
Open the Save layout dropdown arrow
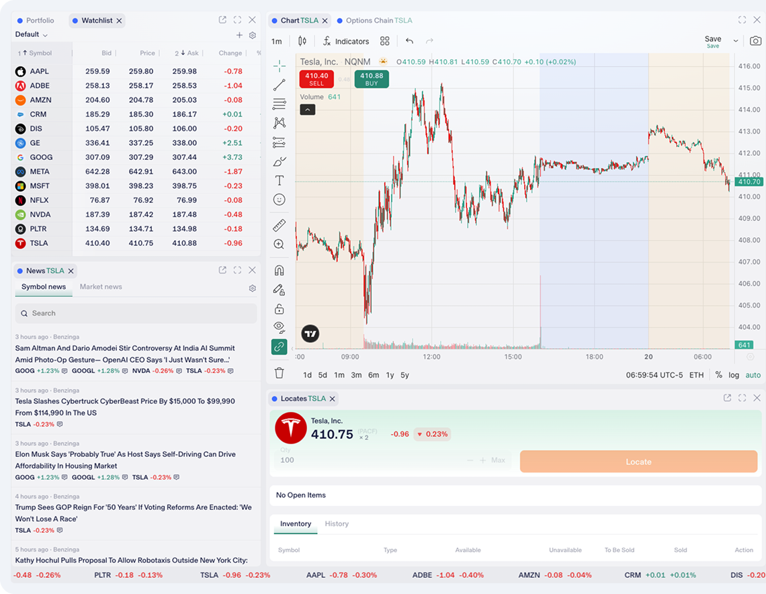coord(736,41)
